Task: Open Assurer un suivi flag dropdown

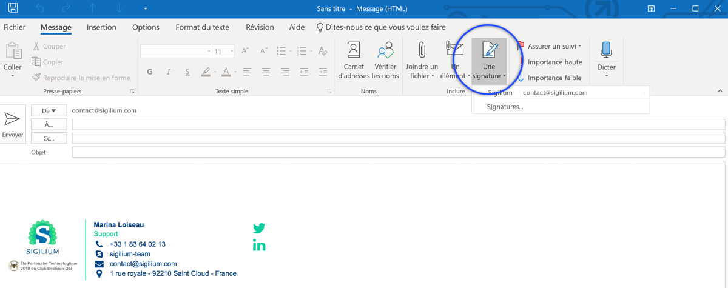Action: (x=550, y=46)
